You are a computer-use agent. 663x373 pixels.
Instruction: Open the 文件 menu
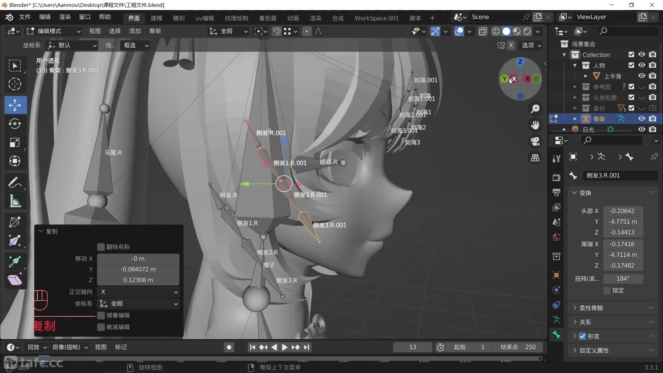25,17
